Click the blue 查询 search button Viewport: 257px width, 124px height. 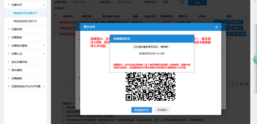(x=197, y=3)
